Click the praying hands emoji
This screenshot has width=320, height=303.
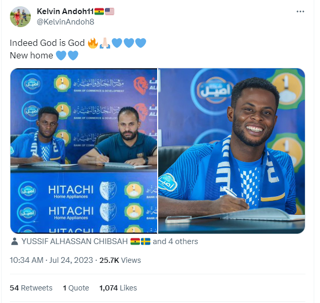[105, 43]
